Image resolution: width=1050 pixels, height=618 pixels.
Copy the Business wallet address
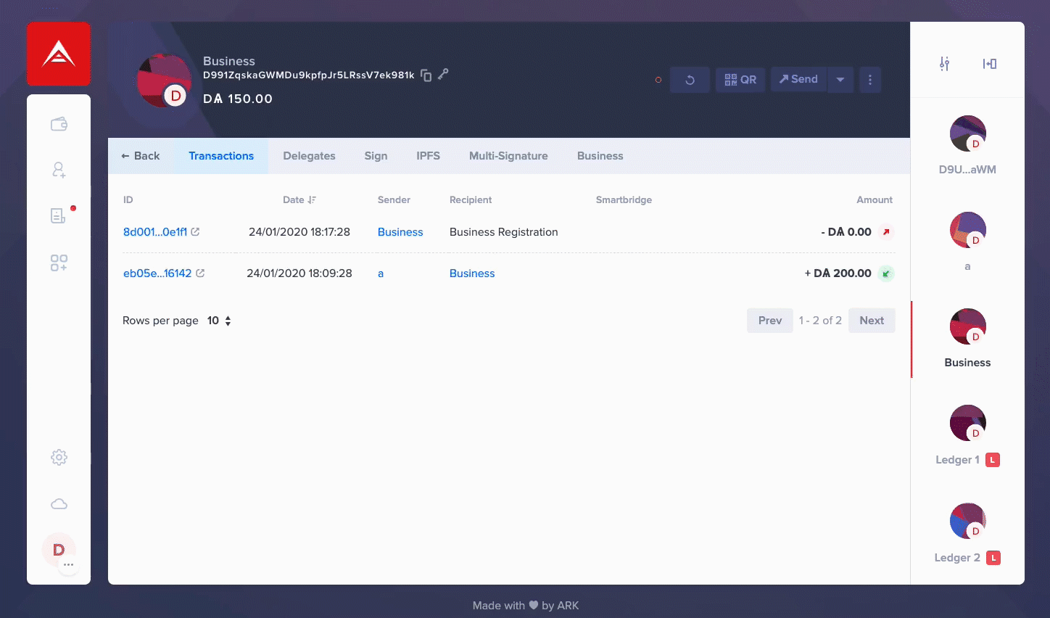click(426, 75)
